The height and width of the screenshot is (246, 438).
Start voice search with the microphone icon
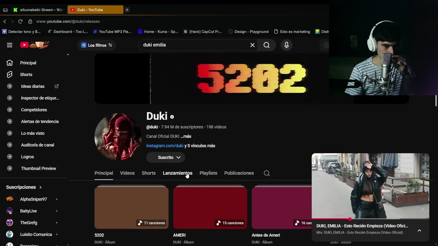[x=287, y=45]
